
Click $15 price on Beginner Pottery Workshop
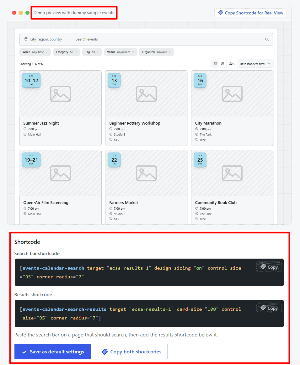point(116,140)
